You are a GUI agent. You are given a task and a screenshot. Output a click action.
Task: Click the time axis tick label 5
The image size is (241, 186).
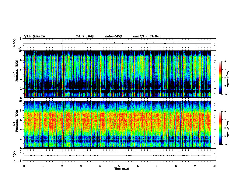pyautogui.click(x=119, y=166)
